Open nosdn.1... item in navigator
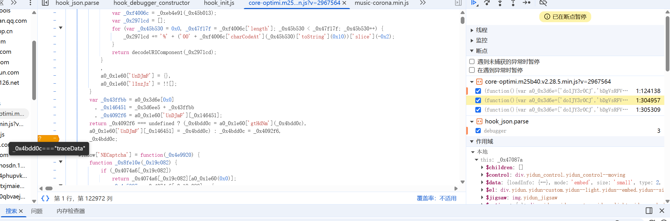 point(13,165)
